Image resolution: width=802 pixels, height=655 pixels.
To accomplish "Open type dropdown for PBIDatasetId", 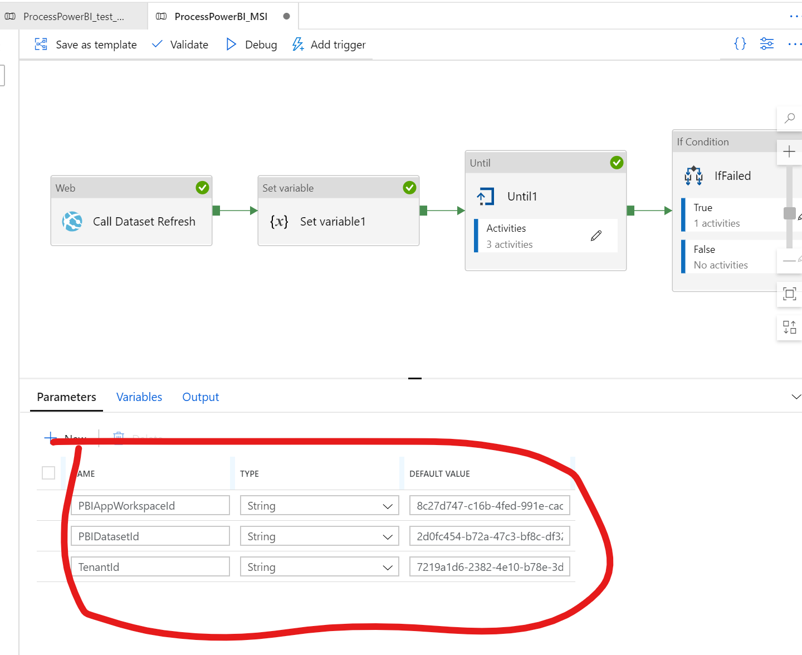I will point(320,536).
